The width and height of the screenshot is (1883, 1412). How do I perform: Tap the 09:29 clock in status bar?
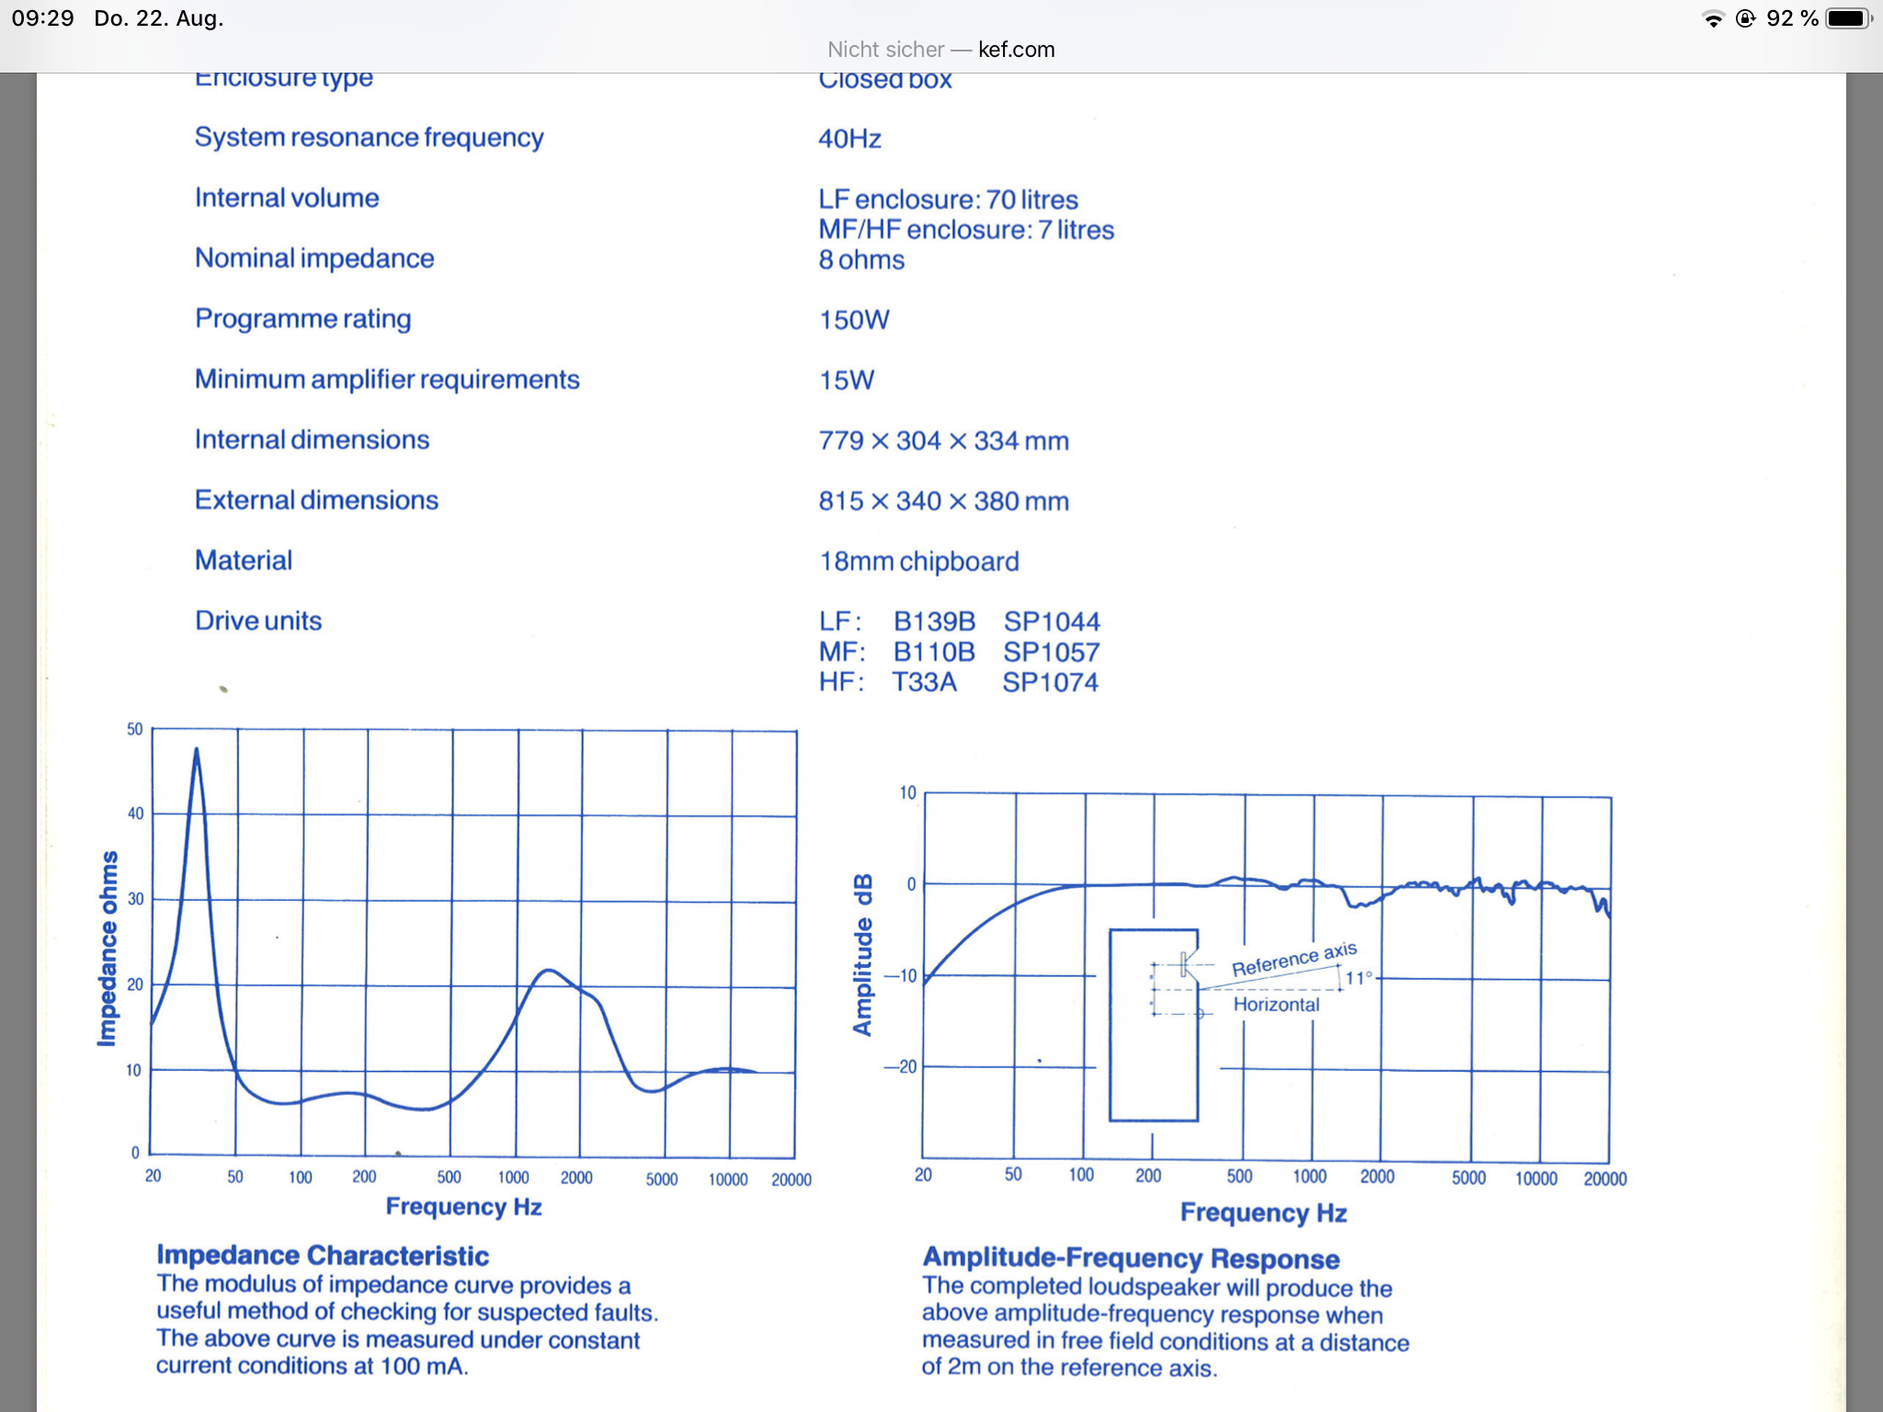(43, 18)
